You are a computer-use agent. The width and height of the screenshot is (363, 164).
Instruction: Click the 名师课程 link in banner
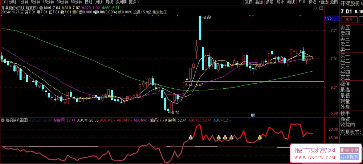[349, 157]
